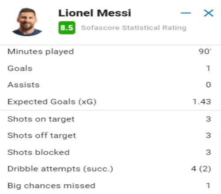Select the Shots blocked row
Viewport: 221px width, 194px height.
tap(109, 152)
